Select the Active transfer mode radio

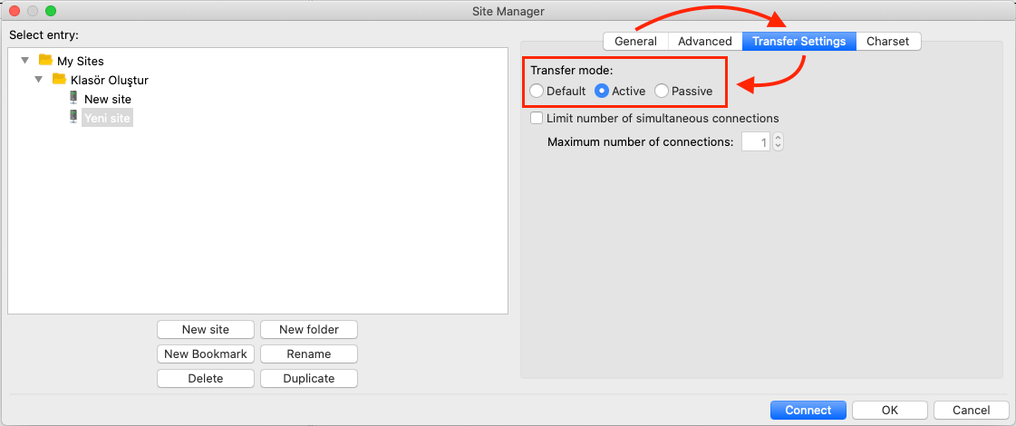point(601,91)
